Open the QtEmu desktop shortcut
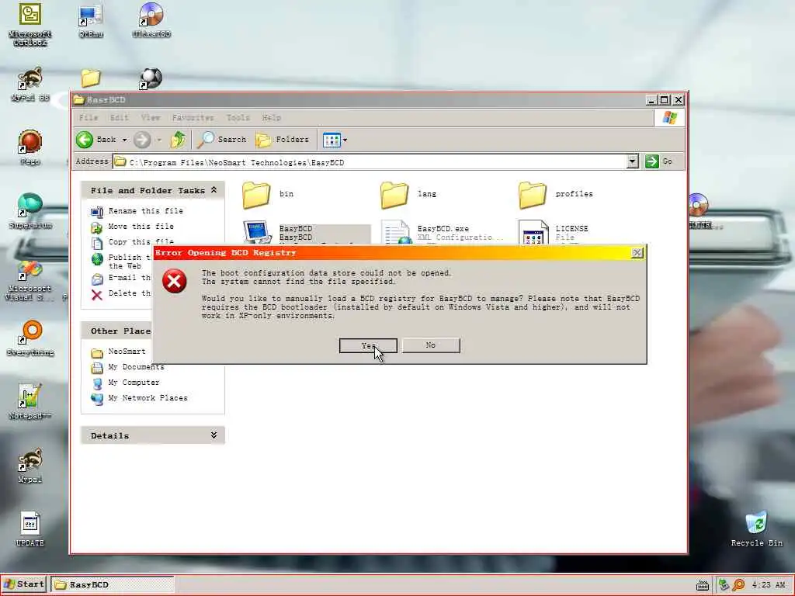This screenshot has width=795, height=596. 91,21
